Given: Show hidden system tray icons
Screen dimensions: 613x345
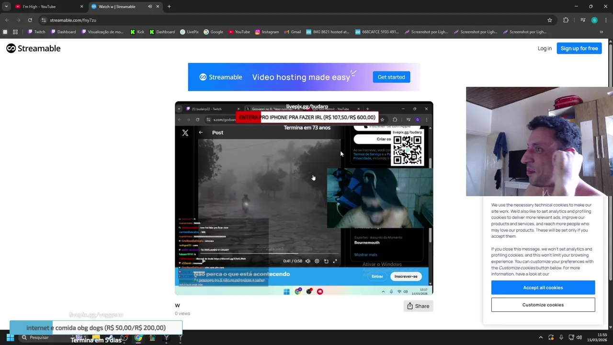Looking at the screenshot, I should pos(541,337).
